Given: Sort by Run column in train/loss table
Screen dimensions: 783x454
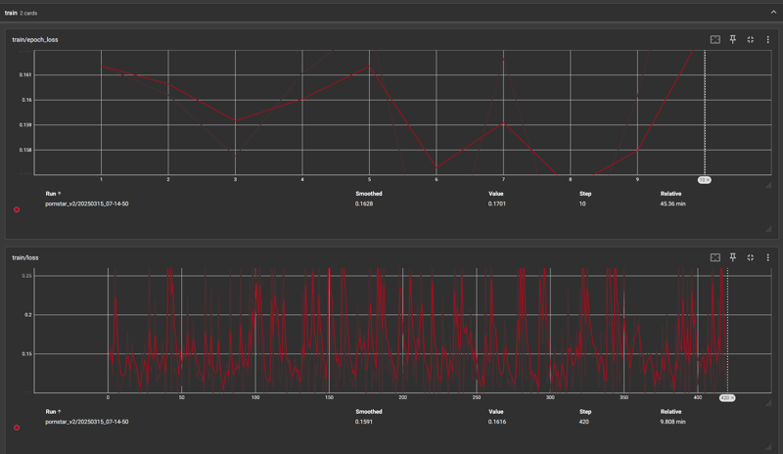Looking at the screenshot, I should point(53,412).
